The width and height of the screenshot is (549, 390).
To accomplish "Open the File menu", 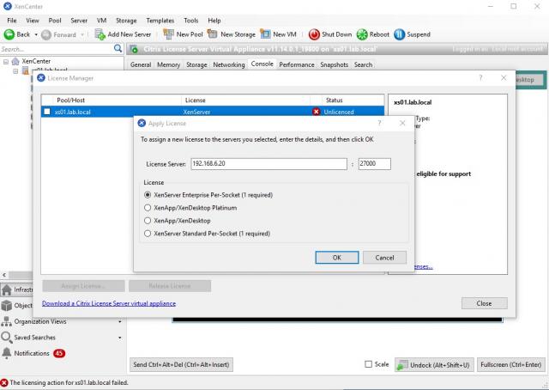I will [x=11, y=21].
